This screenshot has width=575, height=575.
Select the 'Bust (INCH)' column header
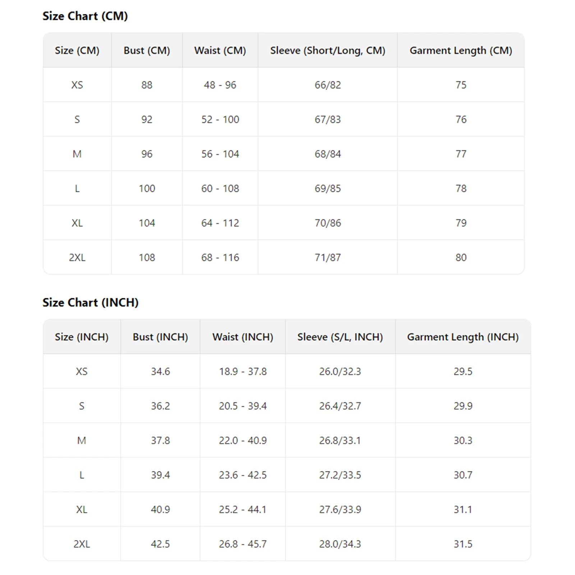point(160,337)
